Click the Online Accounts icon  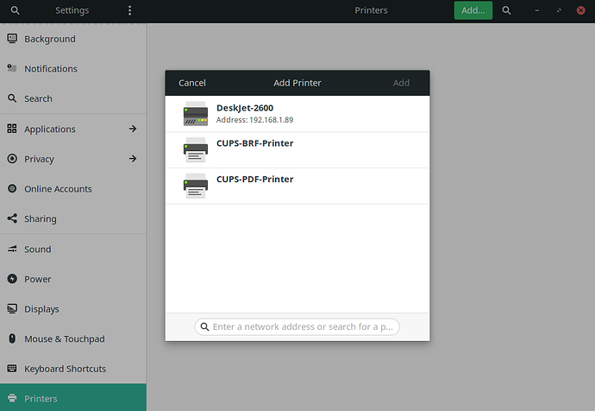[x=12, y=188]
